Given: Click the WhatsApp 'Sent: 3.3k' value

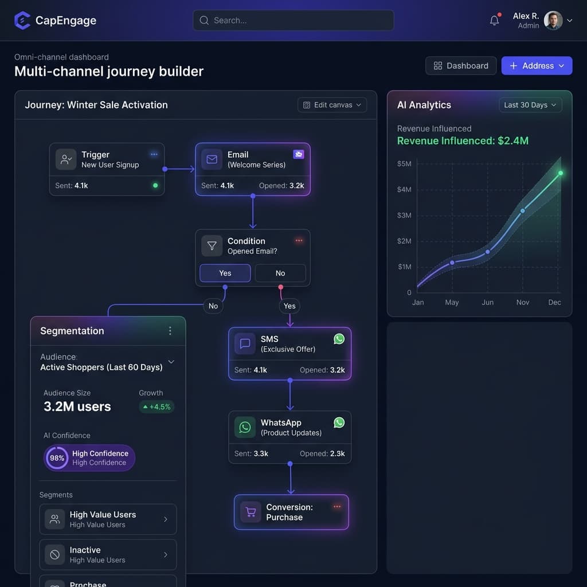Looking at the screenshot, I should (251, 454).
